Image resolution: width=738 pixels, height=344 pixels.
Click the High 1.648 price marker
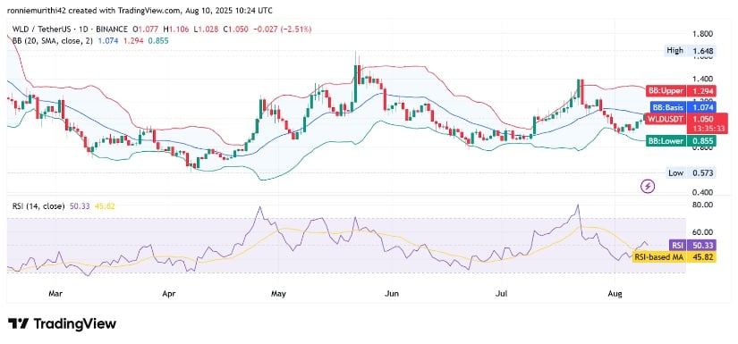[690, 50]
